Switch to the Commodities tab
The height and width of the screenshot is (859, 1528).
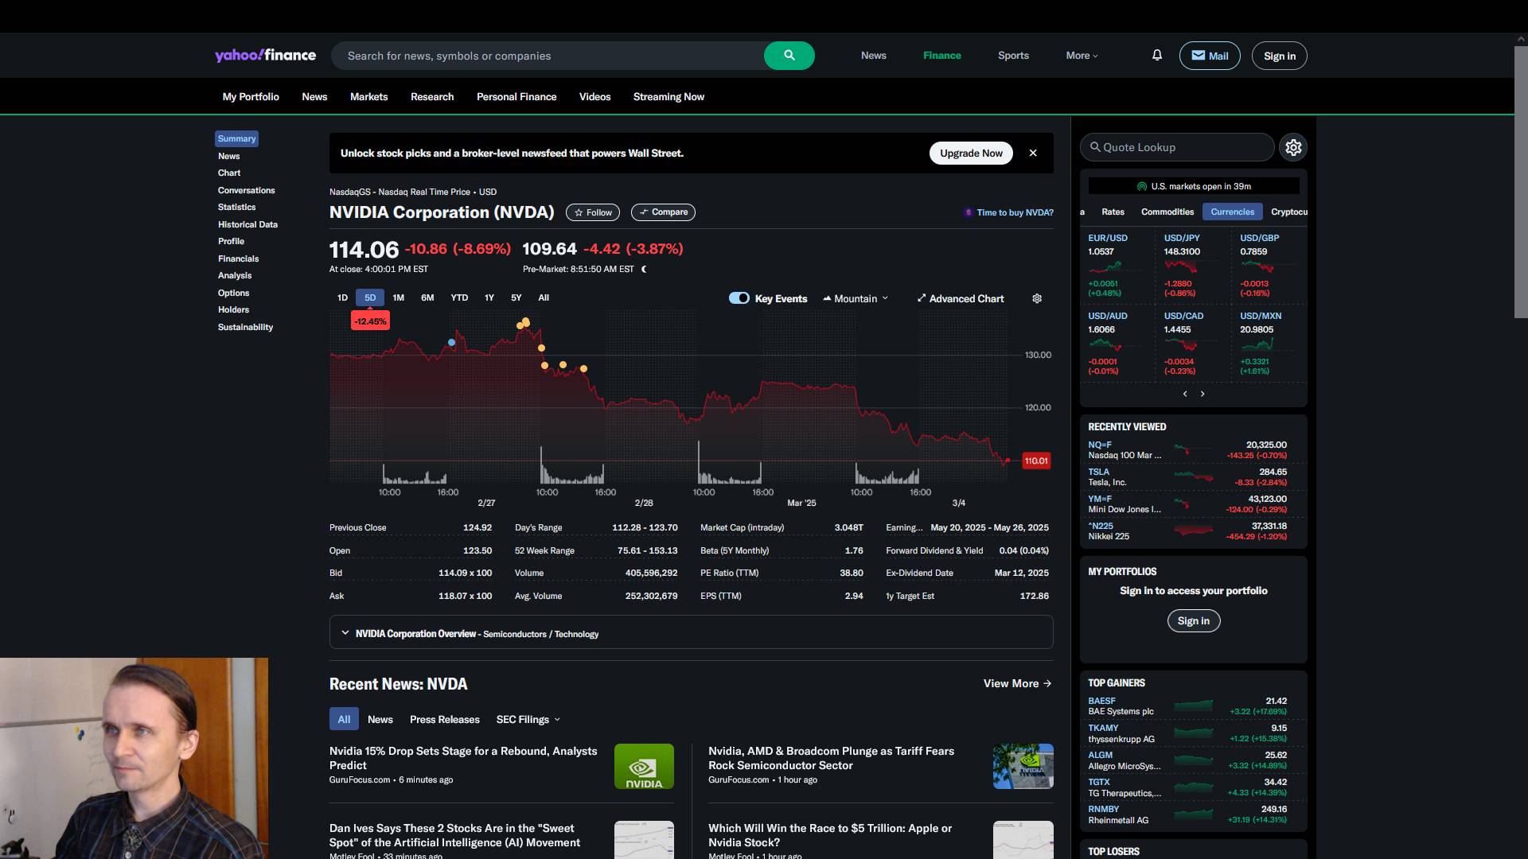(1167, 212)
